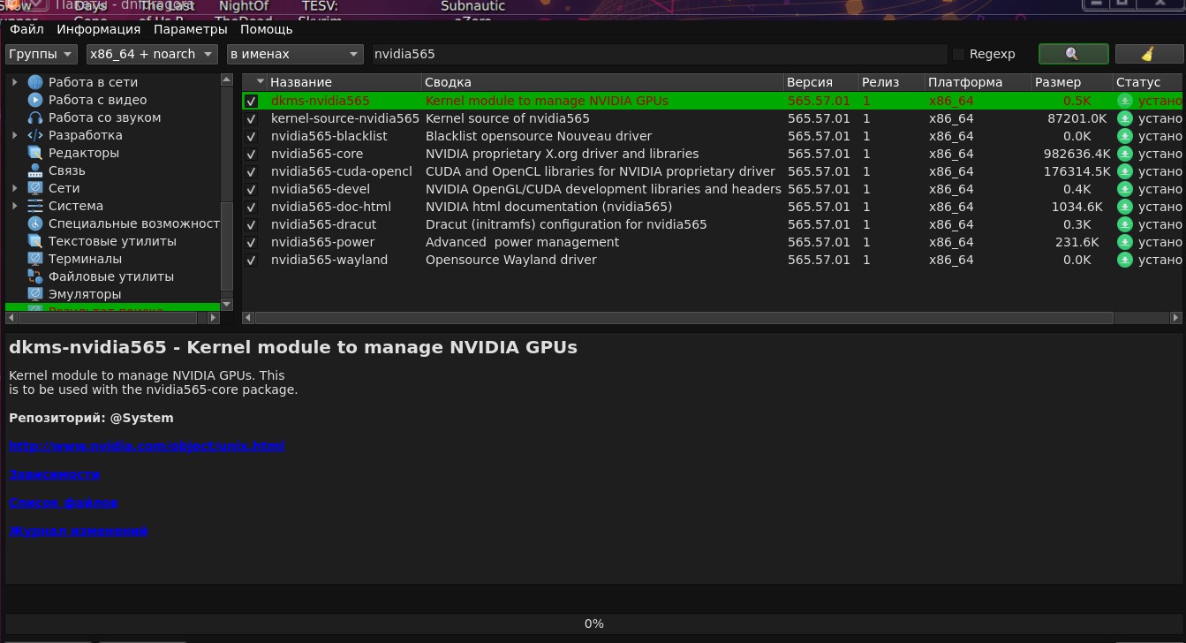Screen dimensions: 1186x643
Task: Expand the Разработка tree node
Action: pyautogui.click(x=15, y=135)
